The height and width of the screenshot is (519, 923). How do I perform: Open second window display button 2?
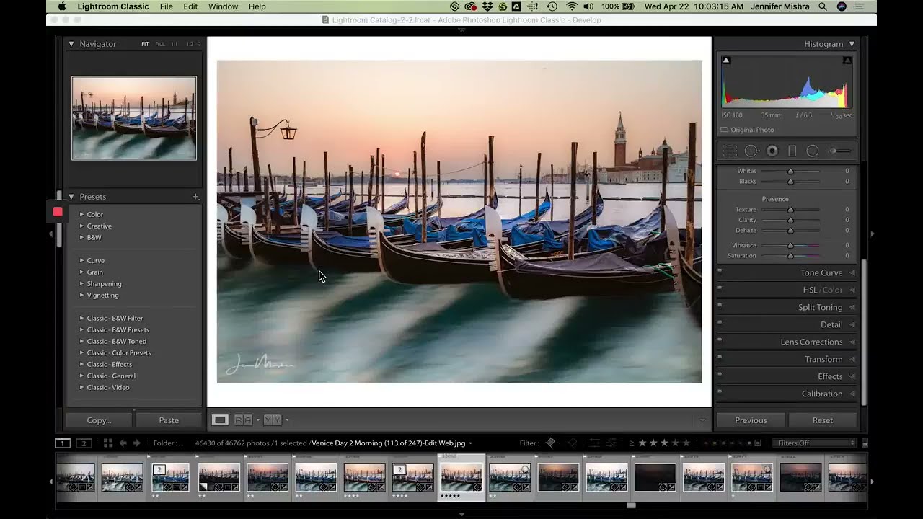84,443
